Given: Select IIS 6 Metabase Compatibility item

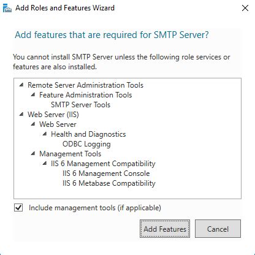Looking at the screenshot, I should click(109, 183).
